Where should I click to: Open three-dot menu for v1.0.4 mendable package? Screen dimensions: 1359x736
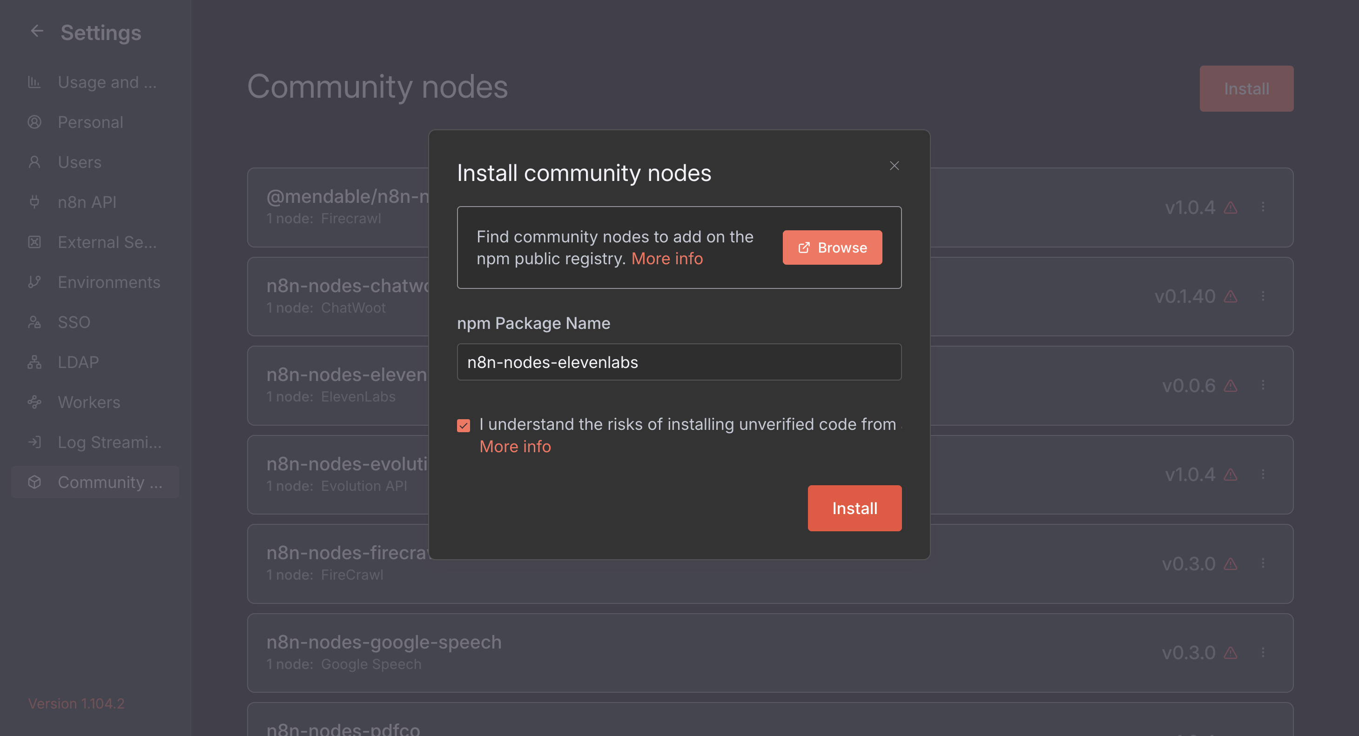point(1263,207)
